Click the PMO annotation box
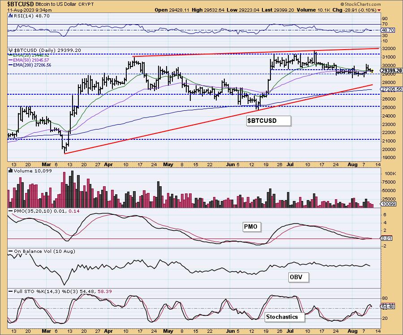Screen dimensions: 403x335 252,226
